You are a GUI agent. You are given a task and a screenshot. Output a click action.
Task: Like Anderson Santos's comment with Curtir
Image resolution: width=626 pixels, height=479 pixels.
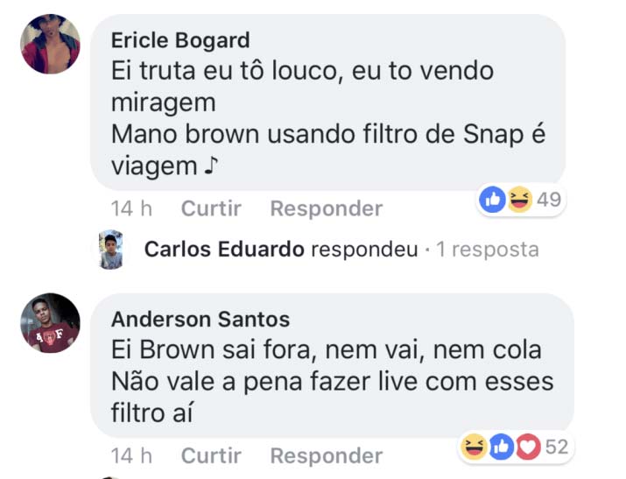pyautogui.click(x=211, y=455)
